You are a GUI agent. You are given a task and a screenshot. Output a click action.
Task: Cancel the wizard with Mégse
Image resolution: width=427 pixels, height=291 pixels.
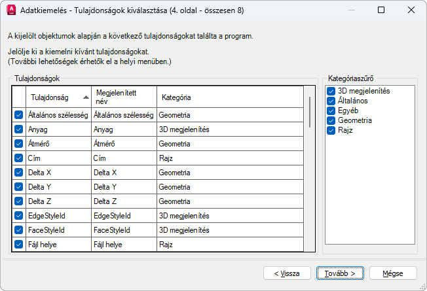pyautogui.click(x=393, y=273)
